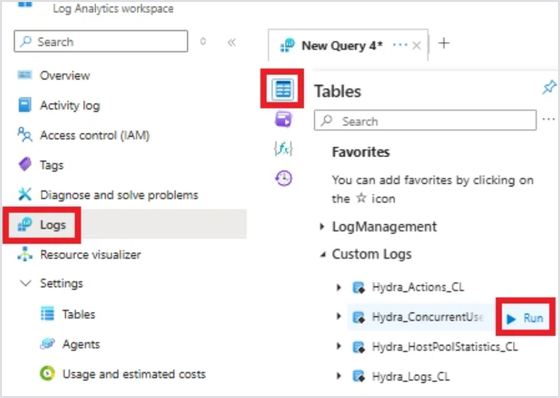Image resolution: width=560 pixels, height=398 pixels.
Task: Go to Access control (IAM)
Action: tap(94, 135)
